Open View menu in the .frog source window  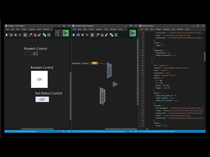pyautogui.click(x=152, y=29)
